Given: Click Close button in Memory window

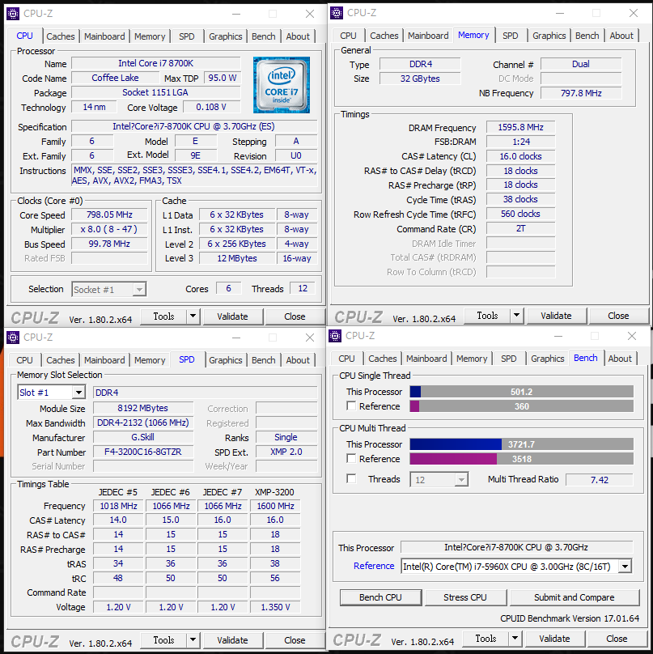Looking at the screenshot, I should click(x=618, y=316).
